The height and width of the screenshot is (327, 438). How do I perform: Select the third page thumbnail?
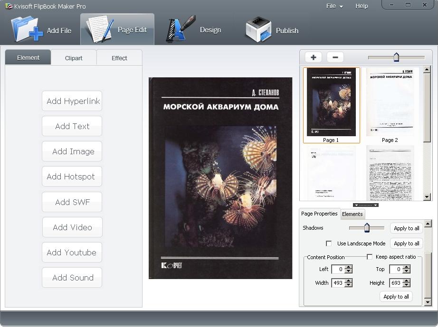click(331, 173)
